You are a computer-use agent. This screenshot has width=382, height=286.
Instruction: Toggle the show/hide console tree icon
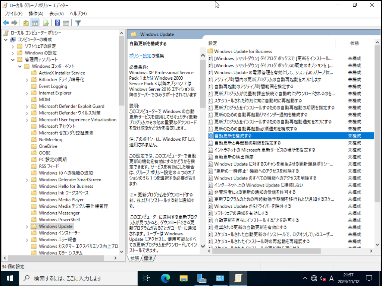[35, 23]
